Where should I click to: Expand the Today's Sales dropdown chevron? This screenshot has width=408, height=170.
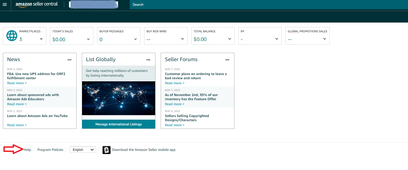(88, 39)
